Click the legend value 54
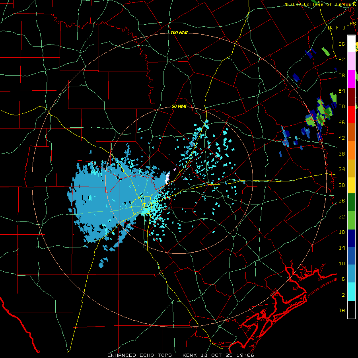358x358 pixels. tap(342, 91)
